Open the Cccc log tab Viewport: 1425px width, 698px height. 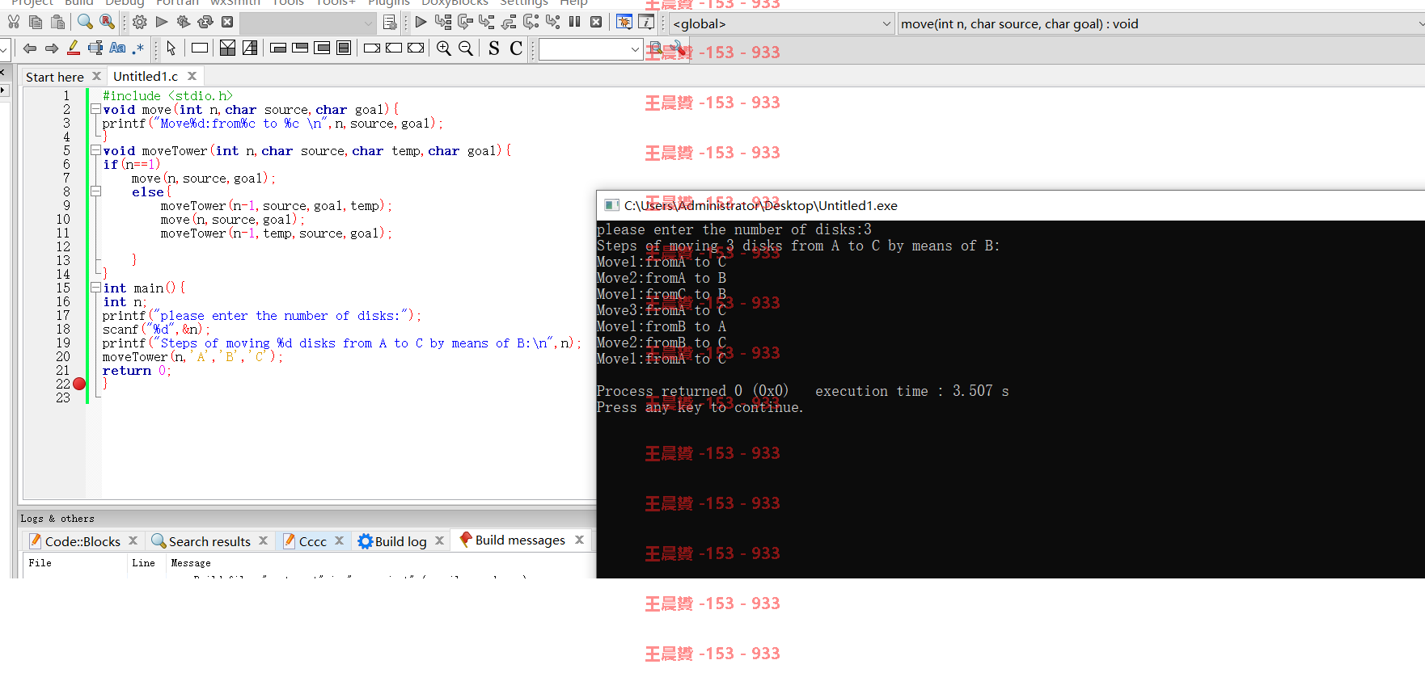313,541
